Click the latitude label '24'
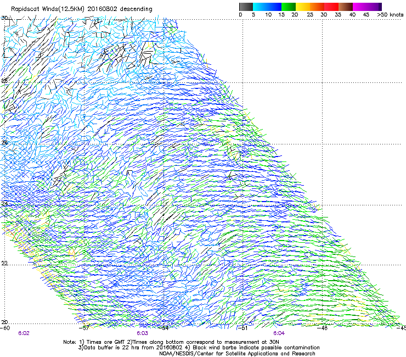This screenshot has width=406, height=357. pyautogui.click(x=4, y=204)
